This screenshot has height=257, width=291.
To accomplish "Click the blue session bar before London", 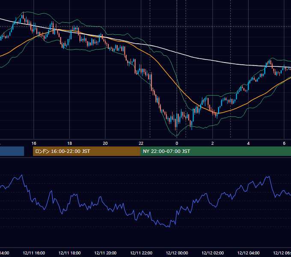I will [x=12, y=151].
